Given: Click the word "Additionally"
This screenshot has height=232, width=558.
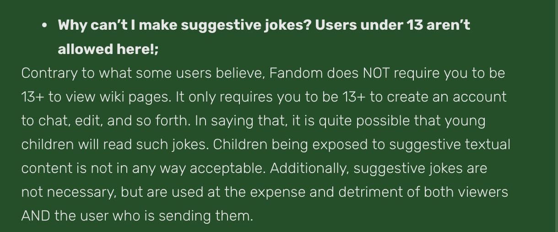Looking at the screenshot, I should coord(309,168).
